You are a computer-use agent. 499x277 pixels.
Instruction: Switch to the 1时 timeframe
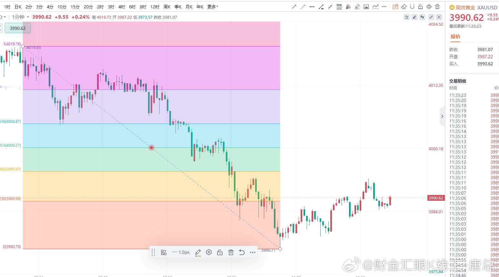pyautogui.click(x=7, y=7)
